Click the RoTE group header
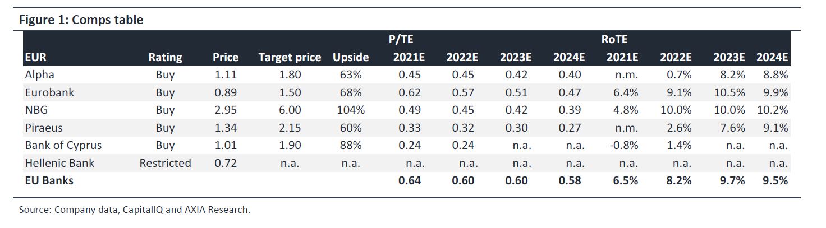This screenshot has width=826, height=228. pyautogui.click(x=614, y=39)
